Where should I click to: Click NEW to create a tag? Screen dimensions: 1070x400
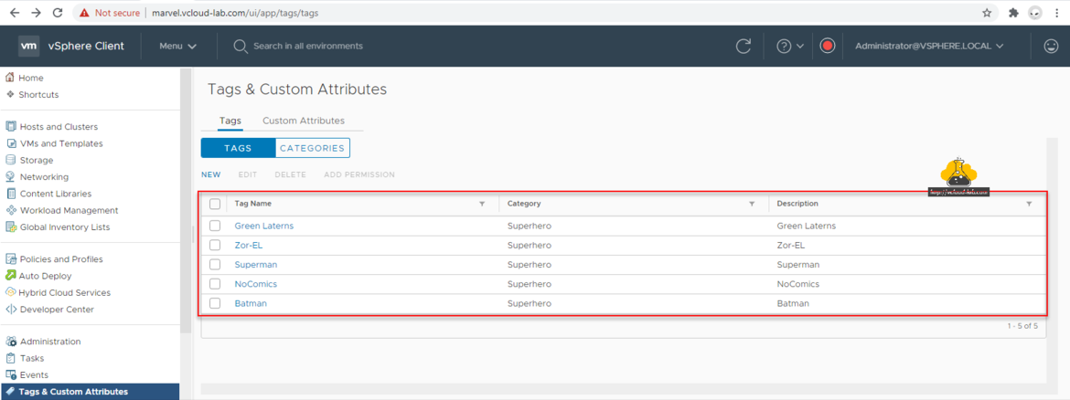point(211,175)
